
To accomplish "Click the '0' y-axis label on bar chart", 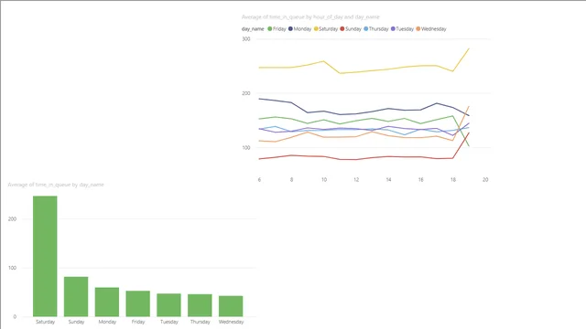I will tap(15, 317).
